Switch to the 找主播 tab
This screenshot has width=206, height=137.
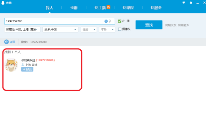[x=100, y=8]
